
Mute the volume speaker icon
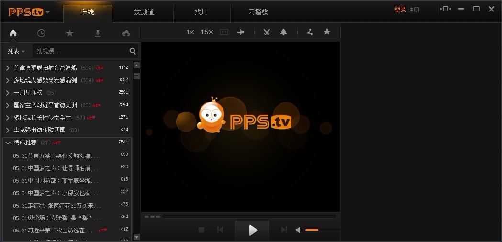pyautogui.click(x=299, y=230)
